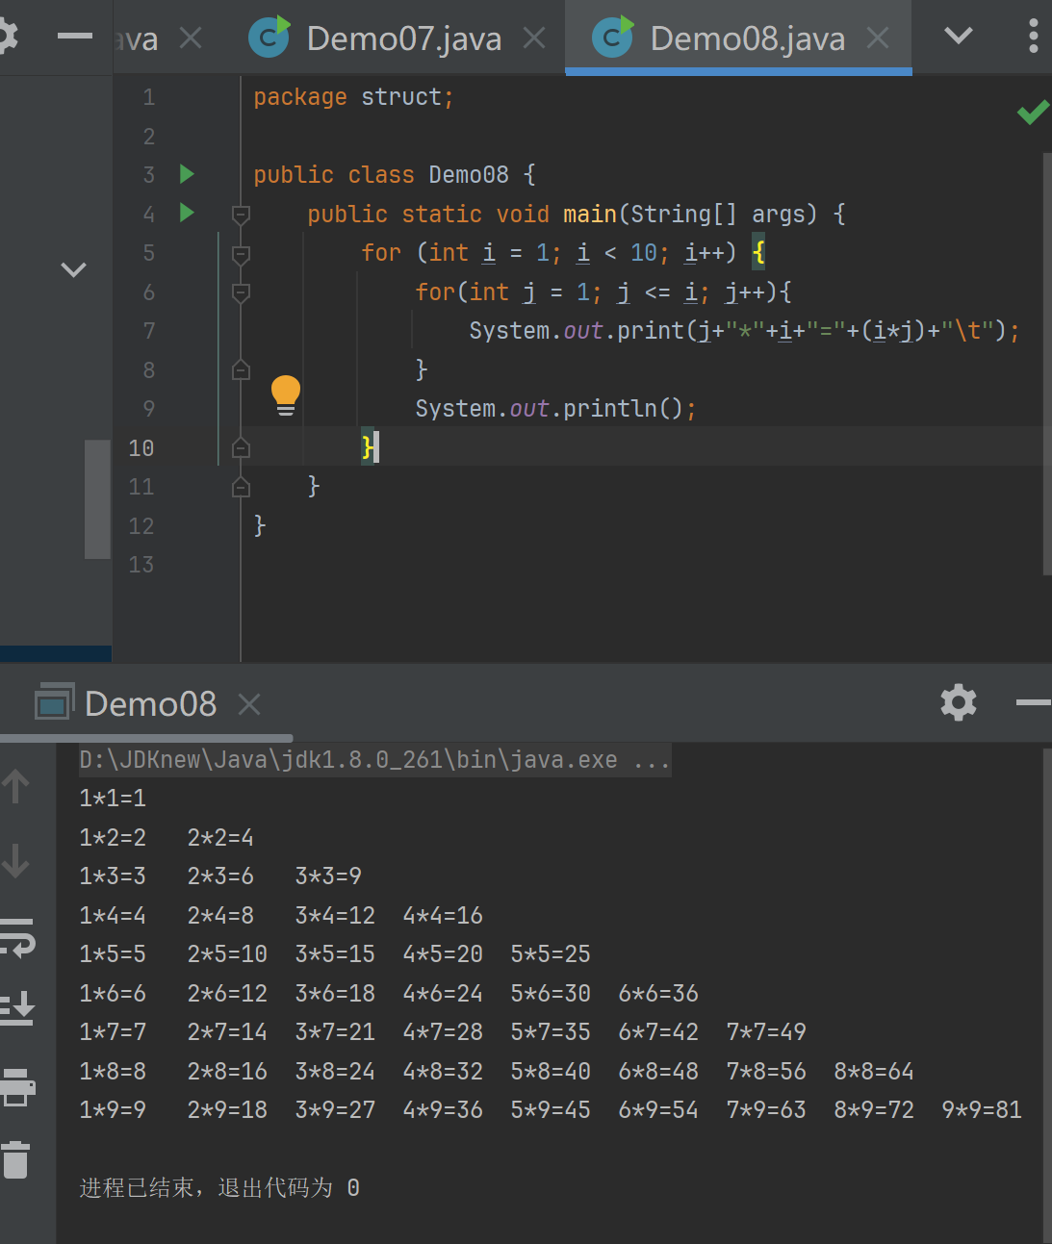Open the project panel settings gear
The image size is (1052, 1244).
6,37
